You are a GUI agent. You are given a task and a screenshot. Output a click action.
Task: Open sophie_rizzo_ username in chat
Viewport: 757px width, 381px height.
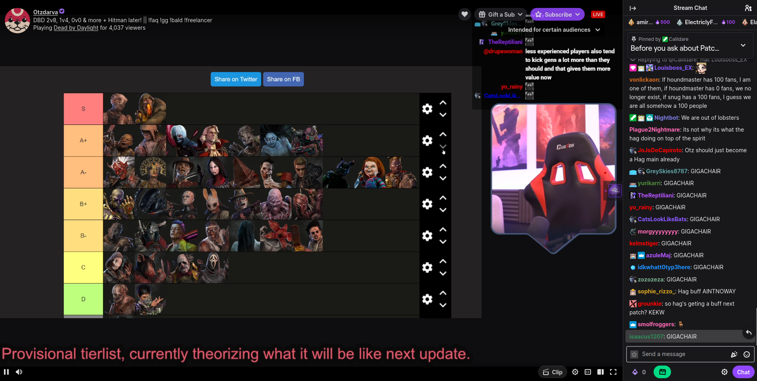click(x=656, y=291)
